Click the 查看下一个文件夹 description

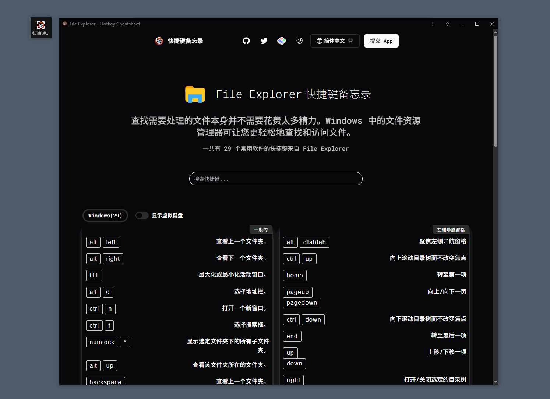[241, 258]
